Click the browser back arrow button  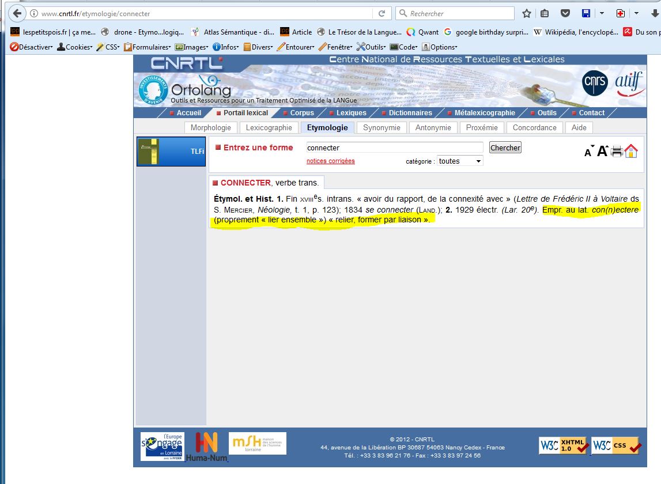click(x=18, y=13)
